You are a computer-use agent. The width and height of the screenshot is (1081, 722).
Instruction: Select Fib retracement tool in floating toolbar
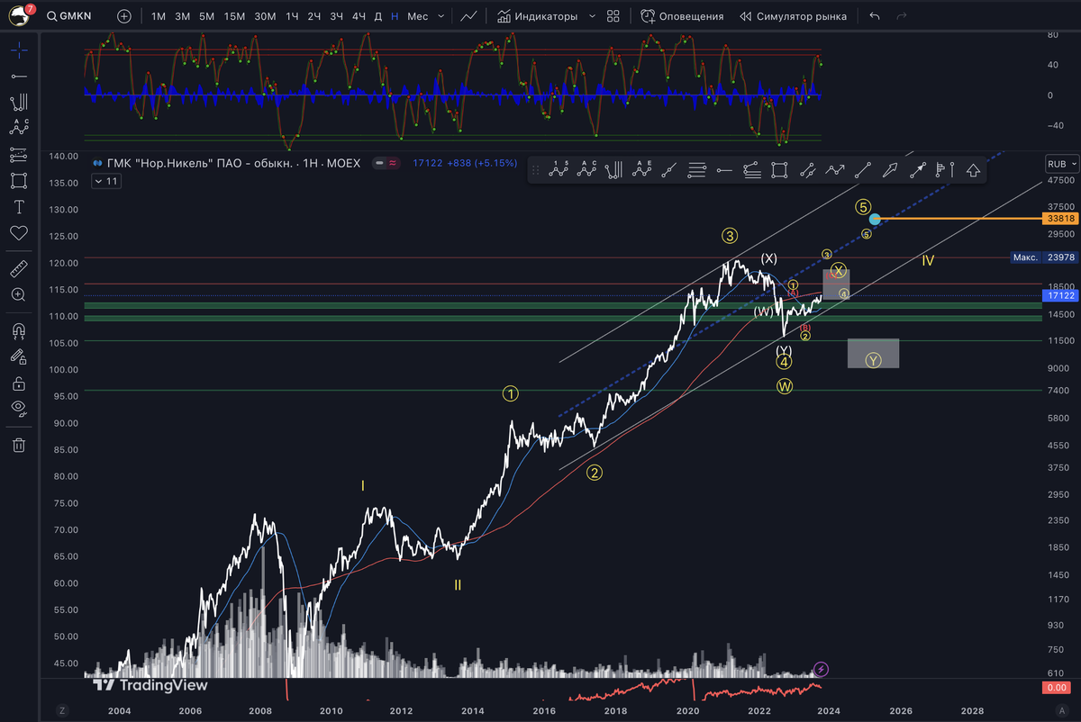(x=697, y=168)
